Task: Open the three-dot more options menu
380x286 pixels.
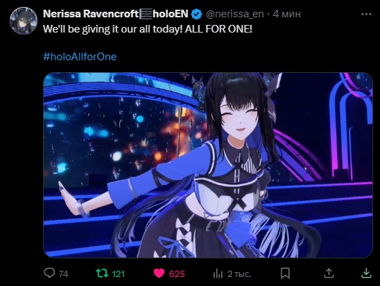Action: pyautogui.click(x=366, y=15)
